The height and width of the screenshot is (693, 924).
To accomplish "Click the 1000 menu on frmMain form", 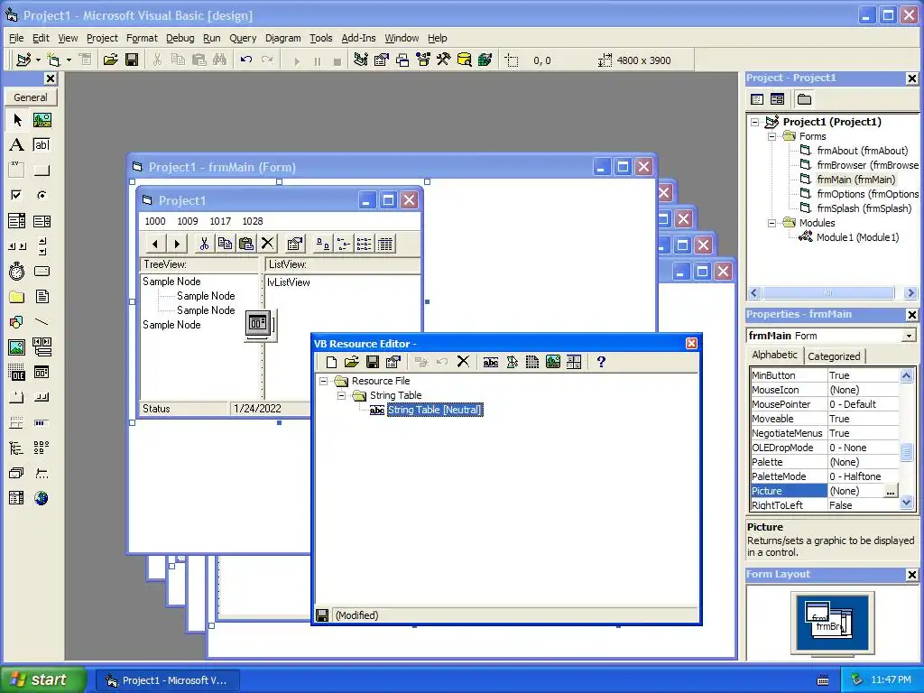I will [155, 222].
